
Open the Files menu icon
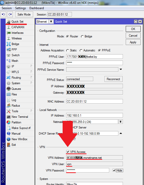click(x=9, y=94)
